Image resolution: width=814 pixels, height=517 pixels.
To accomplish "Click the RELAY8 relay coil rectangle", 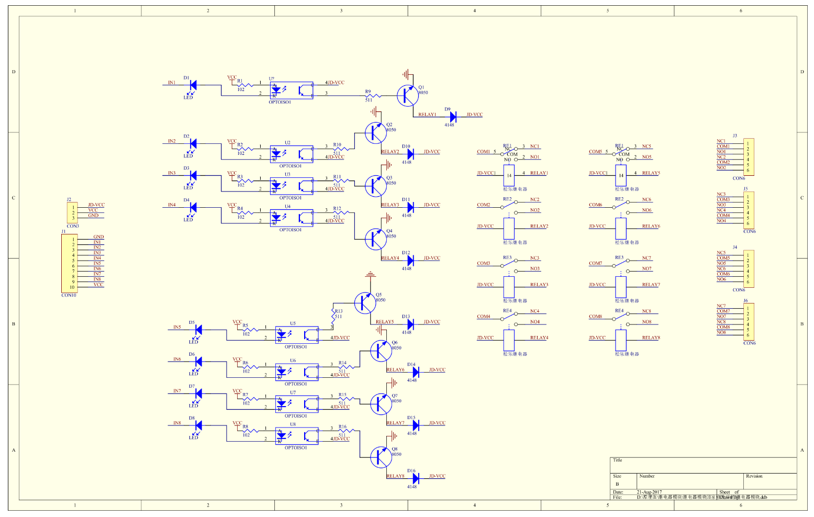I will 621,340.
